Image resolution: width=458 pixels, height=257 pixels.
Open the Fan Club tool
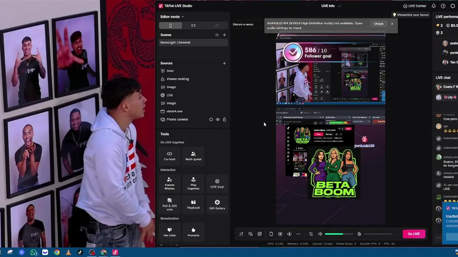(170, 232)
